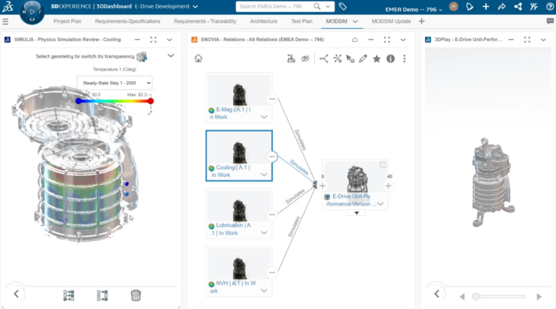Viewport: 556px width, 309px height.
Task: Switch to the Architecture tab
Action: tap(264, 21)
